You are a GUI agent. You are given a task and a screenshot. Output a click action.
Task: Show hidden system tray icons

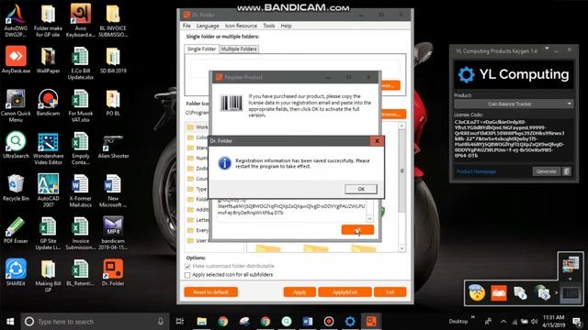503,322
